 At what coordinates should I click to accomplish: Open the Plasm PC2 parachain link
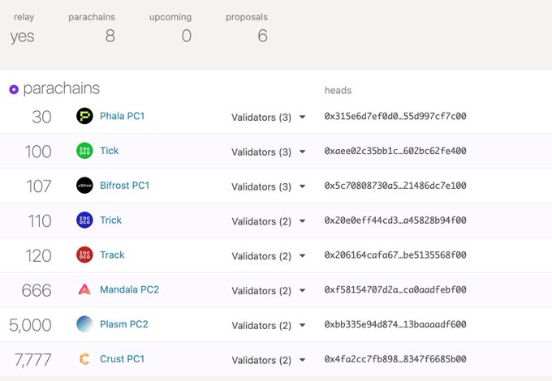(x=124, y=324)
